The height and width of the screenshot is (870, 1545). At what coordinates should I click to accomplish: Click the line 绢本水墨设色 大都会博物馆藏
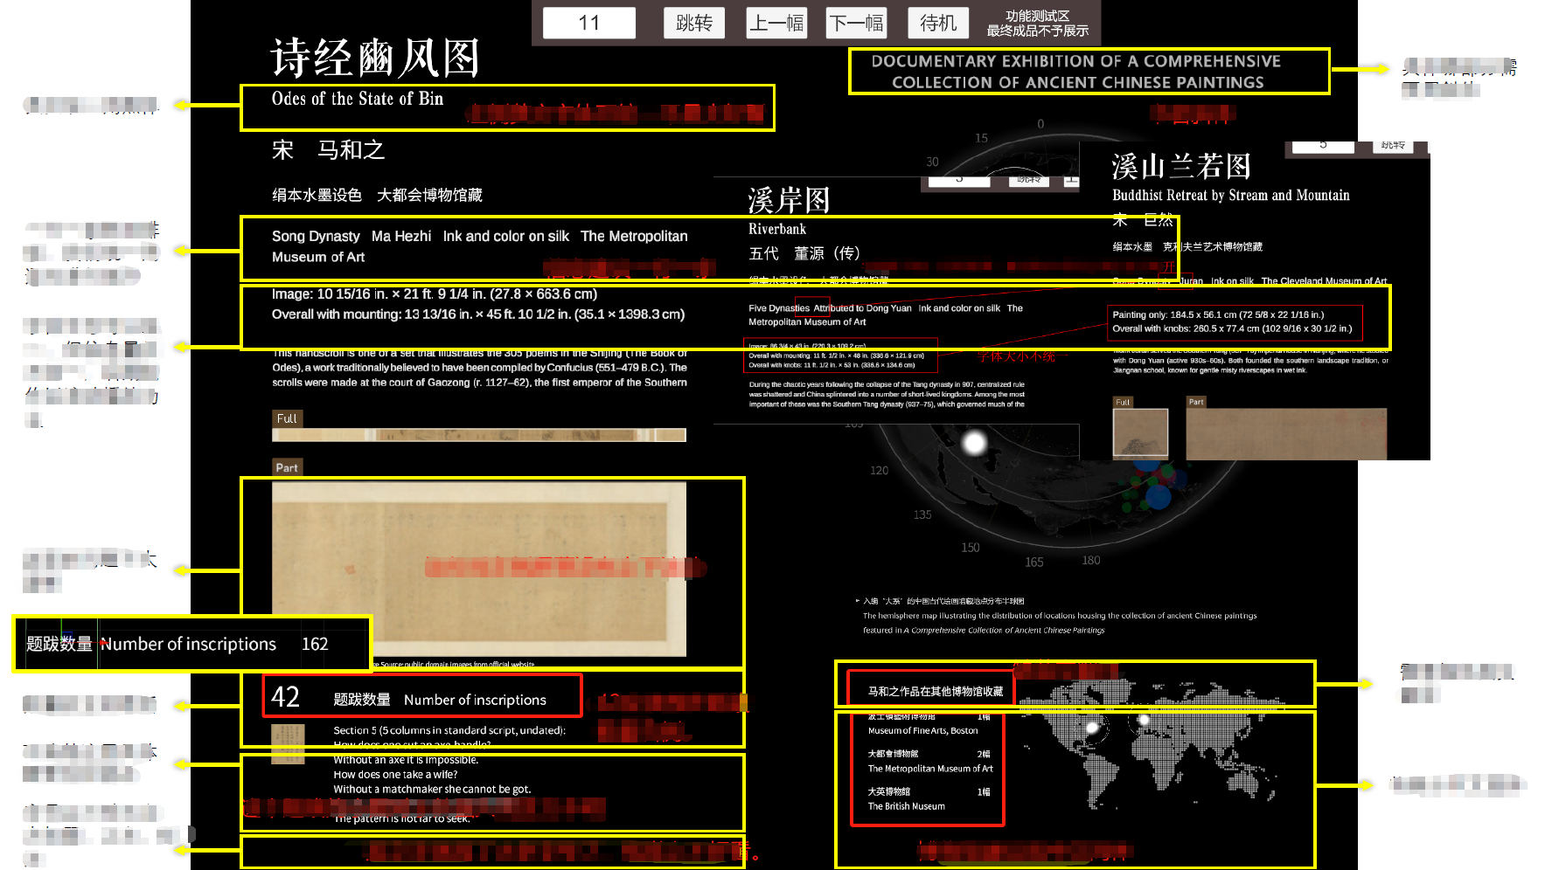[377, 195]
